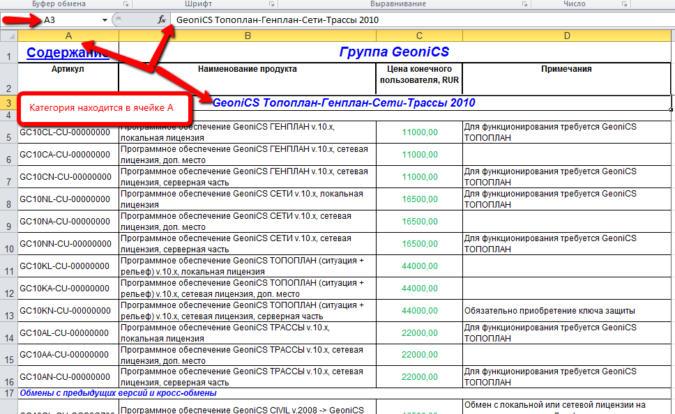The width and height of the screenshot is (675, 414).
Task: Click the Select All corner of the sheet
Action: (x=9, y=36)
